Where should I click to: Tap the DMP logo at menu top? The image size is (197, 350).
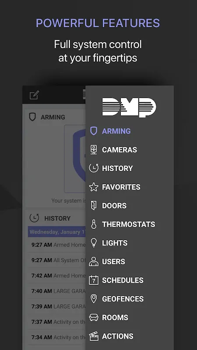(x=129, y=107)
